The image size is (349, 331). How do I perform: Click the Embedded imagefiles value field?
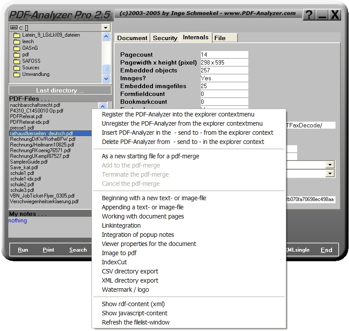(224, 86)
